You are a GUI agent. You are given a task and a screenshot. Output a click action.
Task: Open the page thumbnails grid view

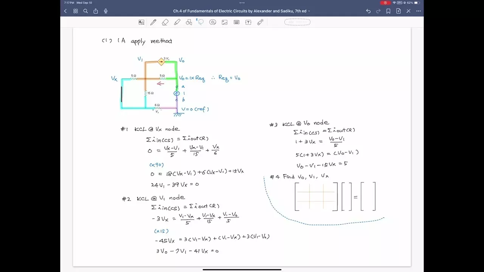coord(76,11)
